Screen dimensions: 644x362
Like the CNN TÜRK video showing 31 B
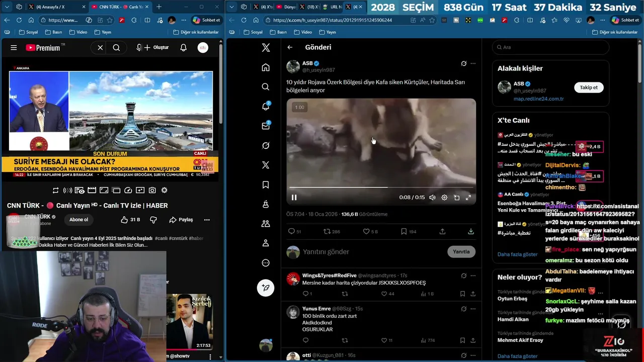(x=130, y=220)
